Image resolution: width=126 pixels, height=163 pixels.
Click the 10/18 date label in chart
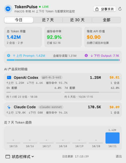coord(63,146)
